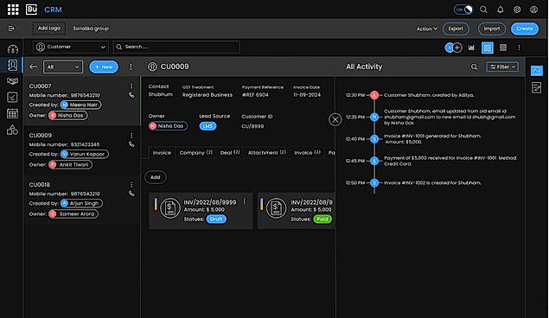Open the apps grid launcher

tap(13, 10)
